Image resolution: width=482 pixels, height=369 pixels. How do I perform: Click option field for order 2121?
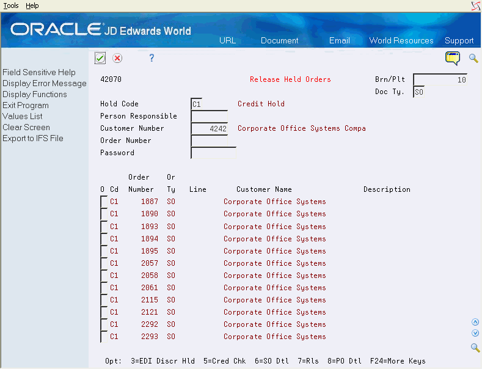click(x=104, y=312)
